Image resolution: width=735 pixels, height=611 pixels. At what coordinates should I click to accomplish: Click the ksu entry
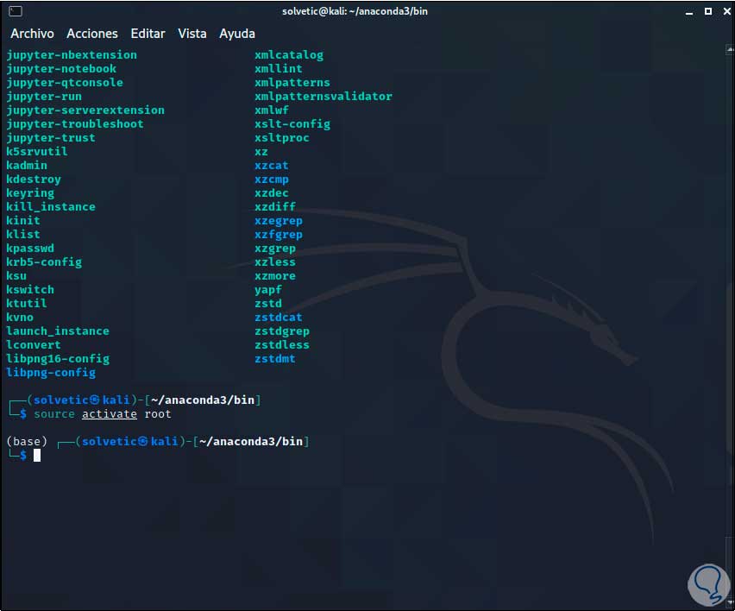(x=16, y=275)
